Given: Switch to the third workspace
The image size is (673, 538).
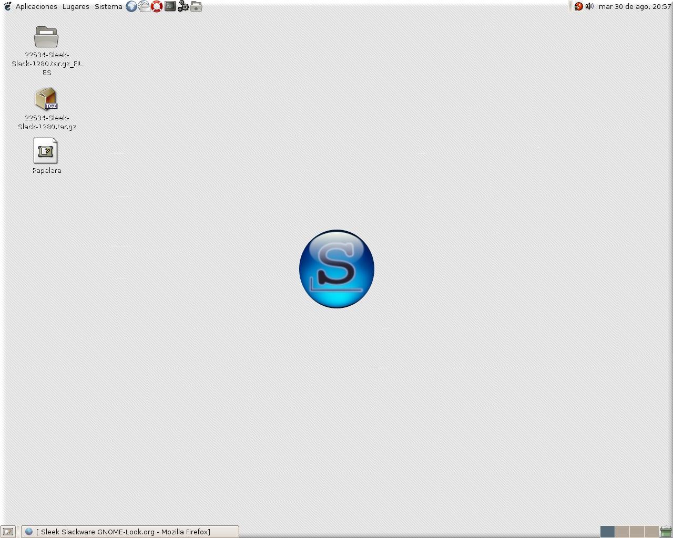Looking at the screenshot, I should click(x=637, y=532).
